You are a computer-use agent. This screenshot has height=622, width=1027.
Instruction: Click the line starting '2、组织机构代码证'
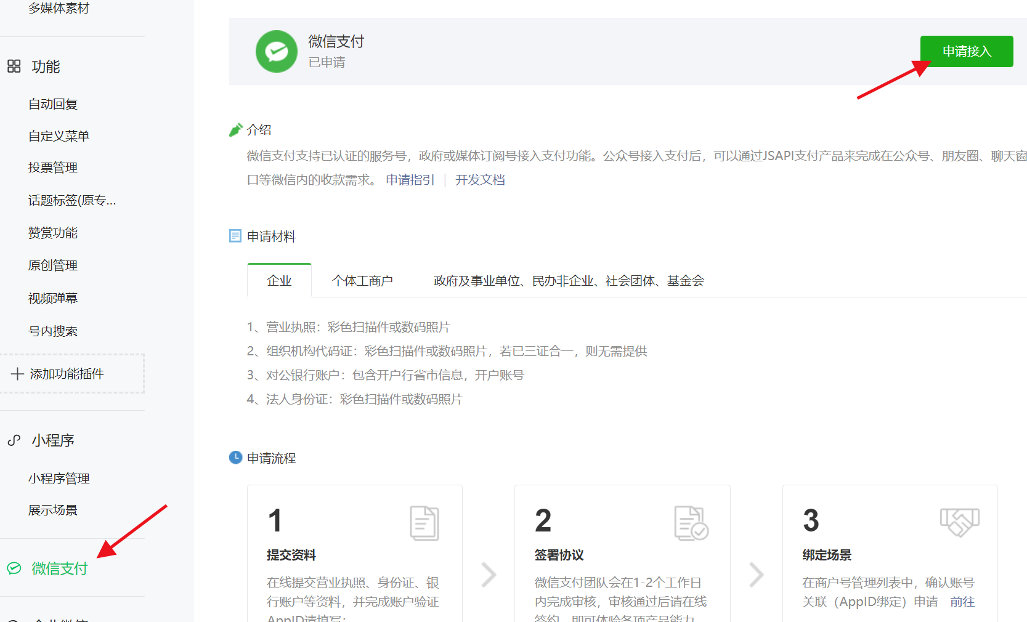[x=447, y=351]
